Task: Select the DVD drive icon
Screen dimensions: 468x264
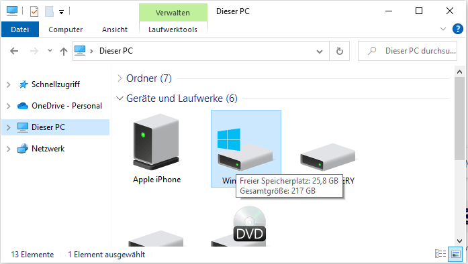Action: (x=240, y=226)
